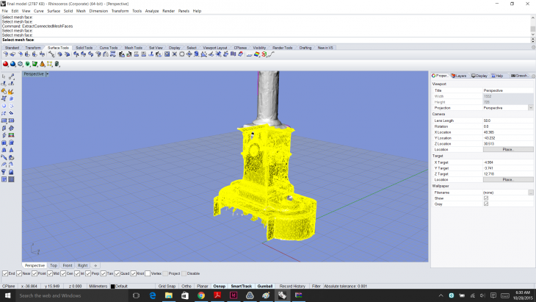
Task: Uncheck the wallpaper Gray checkbox
Action: 486,204
